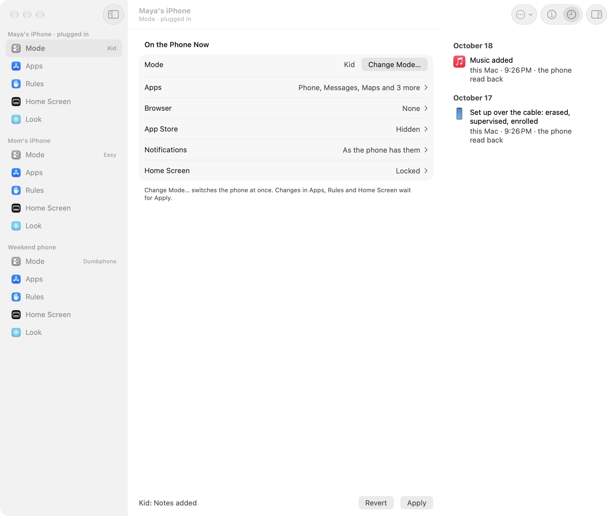Open Home Screen under Maya's iPhone

click(x=64, y=102)
